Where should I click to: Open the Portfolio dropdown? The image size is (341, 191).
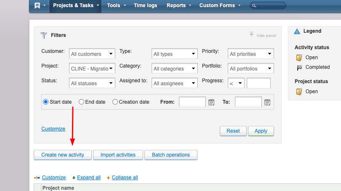click(x=251, y=68)
